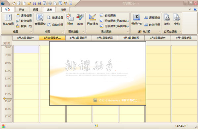Click the 09:00 time label
This screenshot has width=198, height=130.
pos(8,55)
